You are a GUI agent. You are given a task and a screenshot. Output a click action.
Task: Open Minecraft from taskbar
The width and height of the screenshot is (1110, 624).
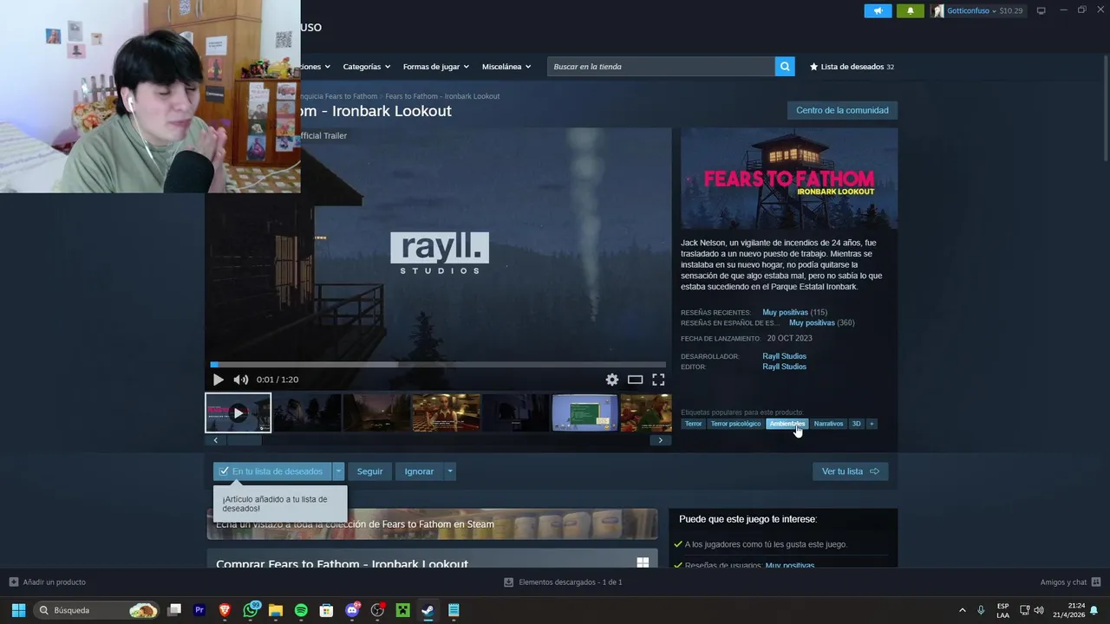pyautogui.click(x=402, y=610)
